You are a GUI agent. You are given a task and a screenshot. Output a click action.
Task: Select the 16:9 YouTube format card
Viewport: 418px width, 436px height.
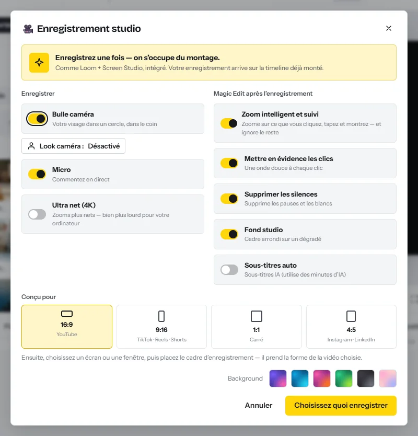point(67,327)
